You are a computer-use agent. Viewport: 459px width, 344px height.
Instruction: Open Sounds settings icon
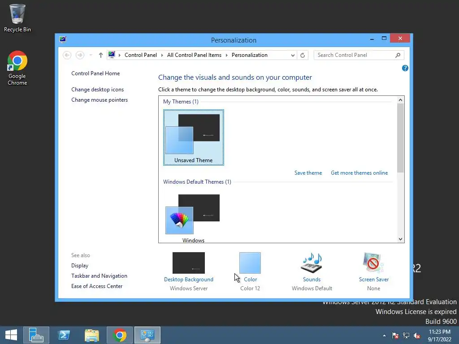click(312, 262)
